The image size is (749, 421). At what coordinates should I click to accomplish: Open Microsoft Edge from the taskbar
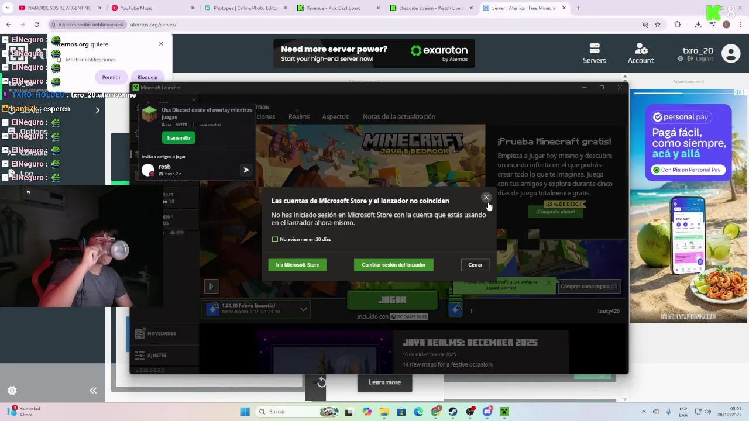click(418, 412)
